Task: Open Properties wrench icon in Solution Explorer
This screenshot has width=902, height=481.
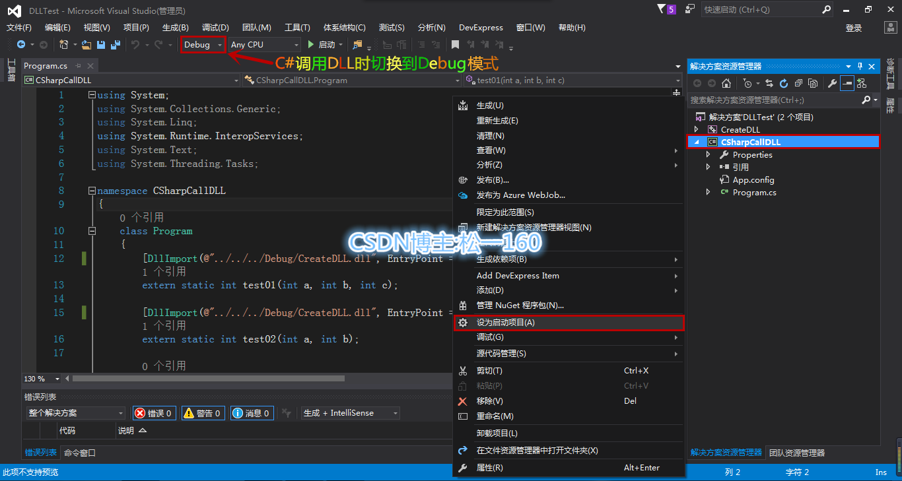Action: pyautogui.click(x=833, y=83)
